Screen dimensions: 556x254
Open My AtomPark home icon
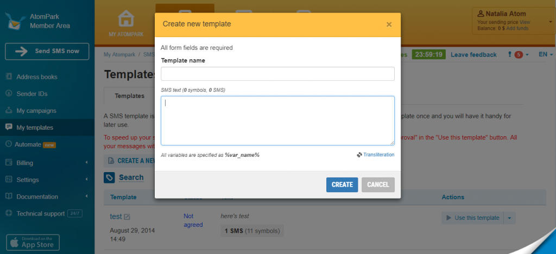(126, 19)
